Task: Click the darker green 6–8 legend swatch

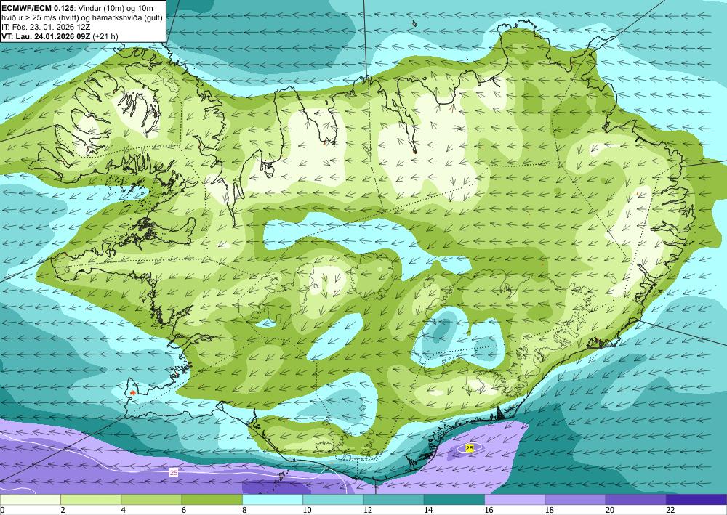Action: pos(212,500)
